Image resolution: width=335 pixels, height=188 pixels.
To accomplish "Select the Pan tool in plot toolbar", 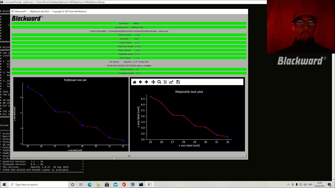I will tap(153, 82).
